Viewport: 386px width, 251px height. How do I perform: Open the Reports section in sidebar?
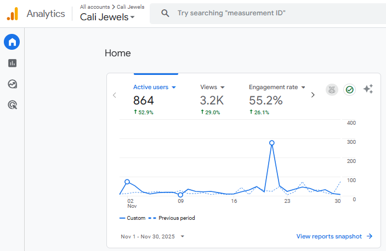coord(12,63)
